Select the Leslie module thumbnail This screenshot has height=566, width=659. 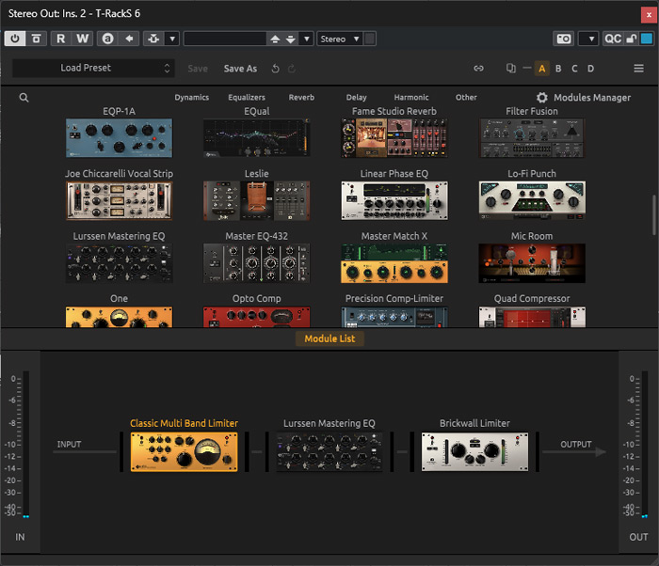257,200
